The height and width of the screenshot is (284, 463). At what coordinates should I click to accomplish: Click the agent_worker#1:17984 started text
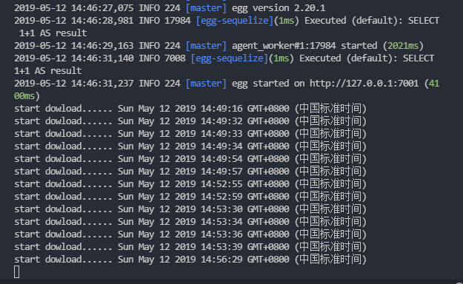304,46
